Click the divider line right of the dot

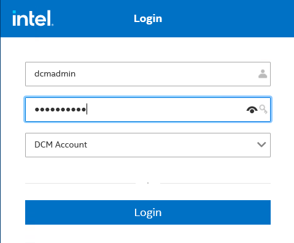click(215, 183)
